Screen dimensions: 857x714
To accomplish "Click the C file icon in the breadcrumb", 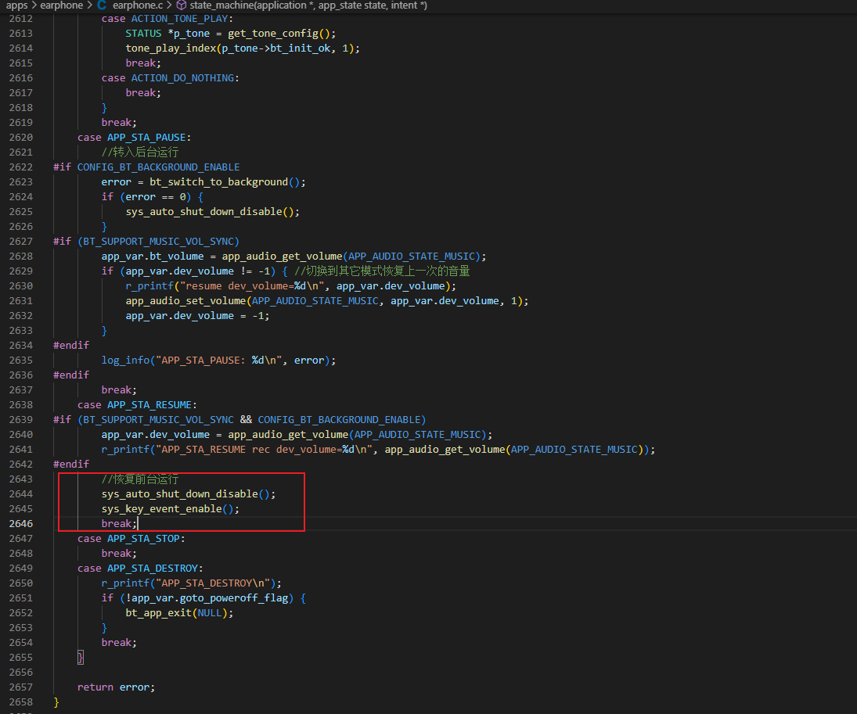I will point(102,5).
